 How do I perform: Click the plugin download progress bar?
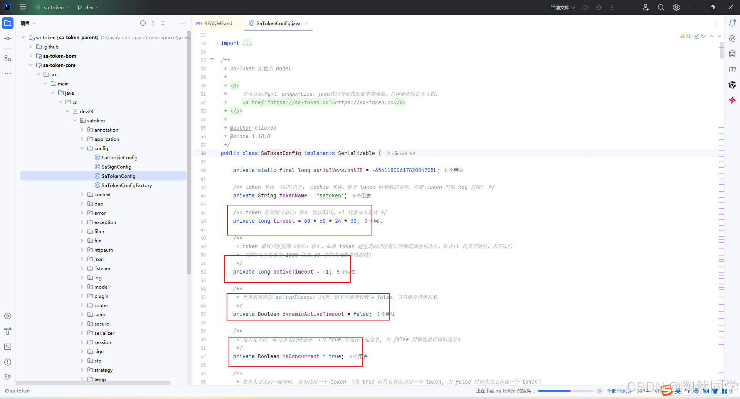point(566,391)
